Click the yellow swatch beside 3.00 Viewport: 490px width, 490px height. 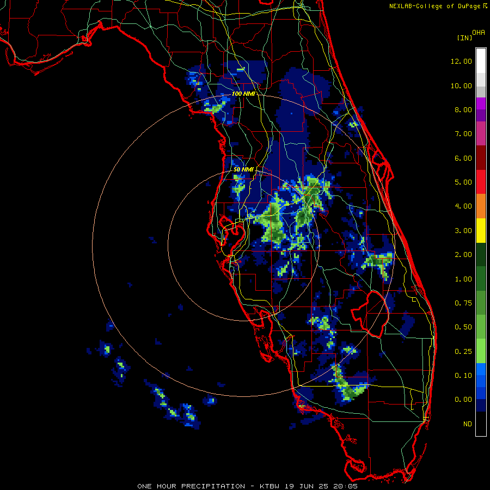(x=481, y=230)
